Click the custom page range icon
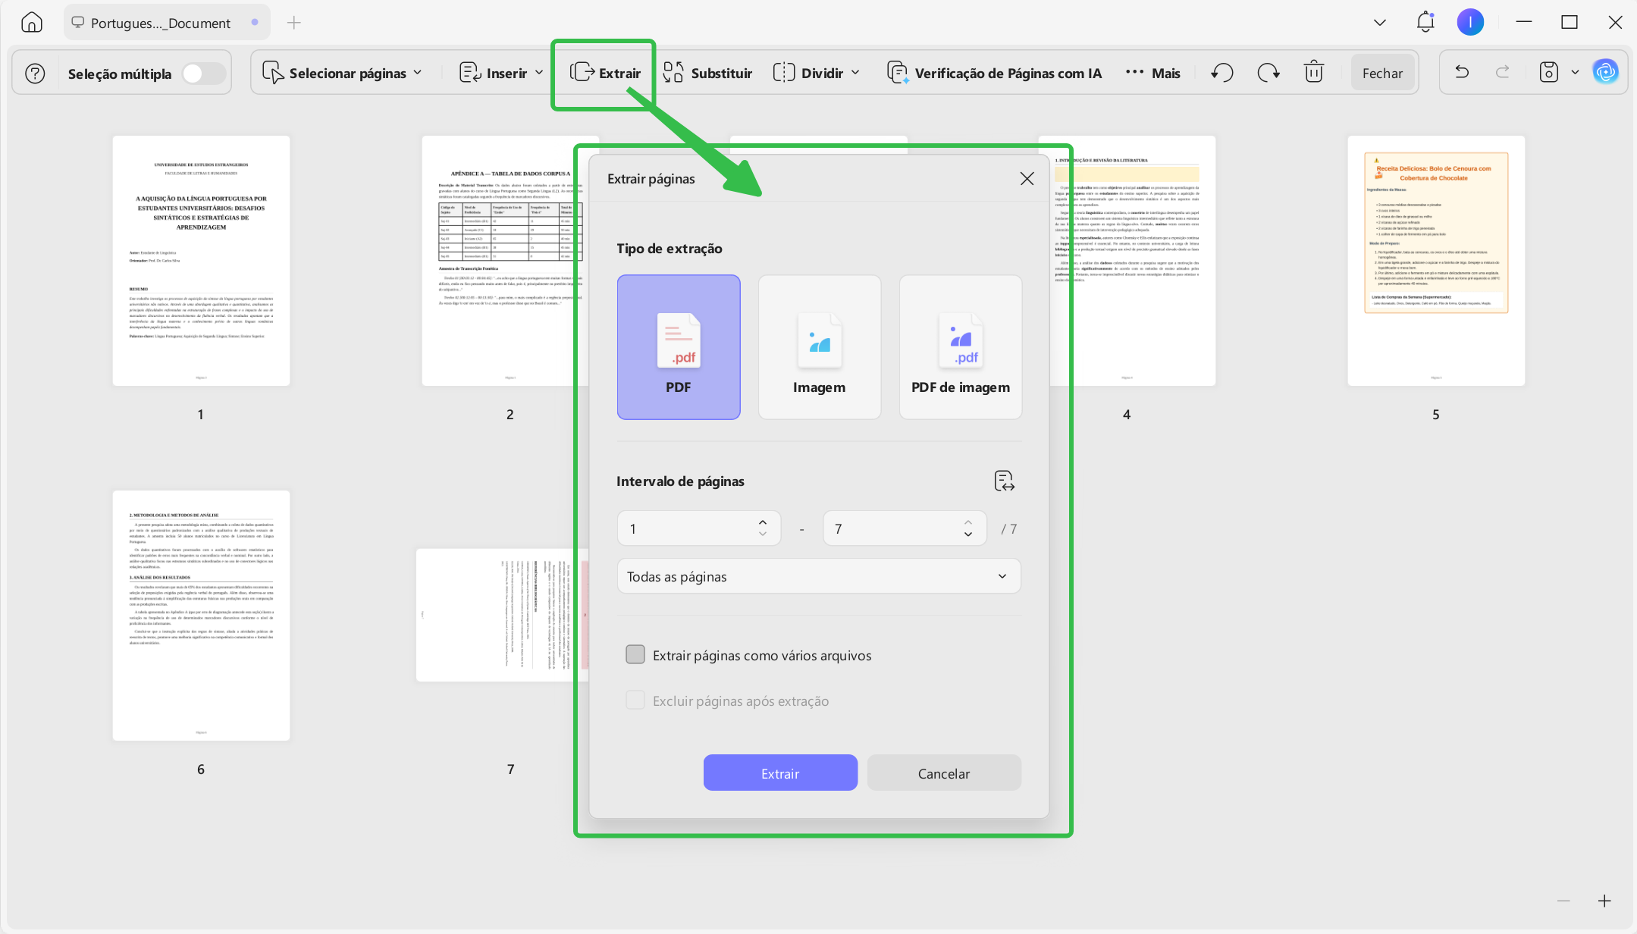The width and height of the screenshot is (1637, 934). click(x=1004, y=481)
